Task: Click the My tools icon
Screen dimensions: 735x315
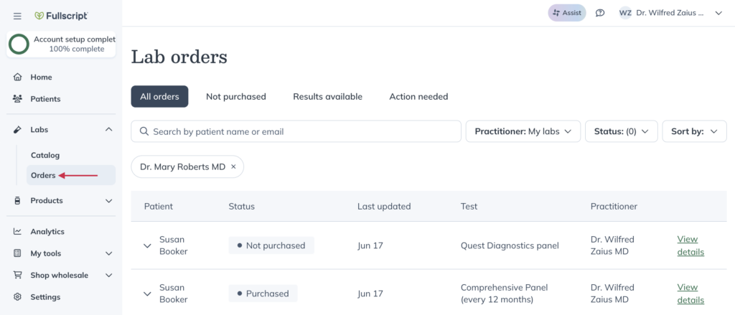Action: [x=18, y=253]
